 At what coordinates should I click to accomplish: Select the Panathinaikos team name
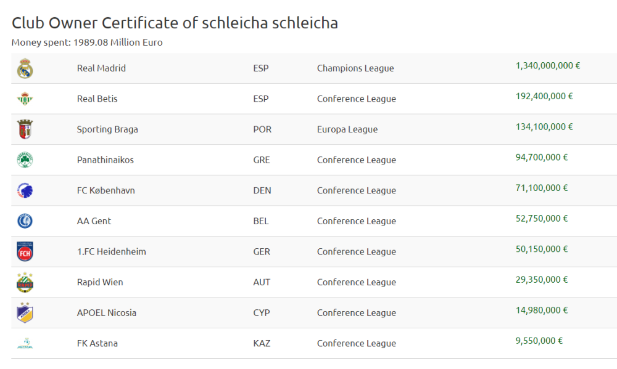[105, 160]
